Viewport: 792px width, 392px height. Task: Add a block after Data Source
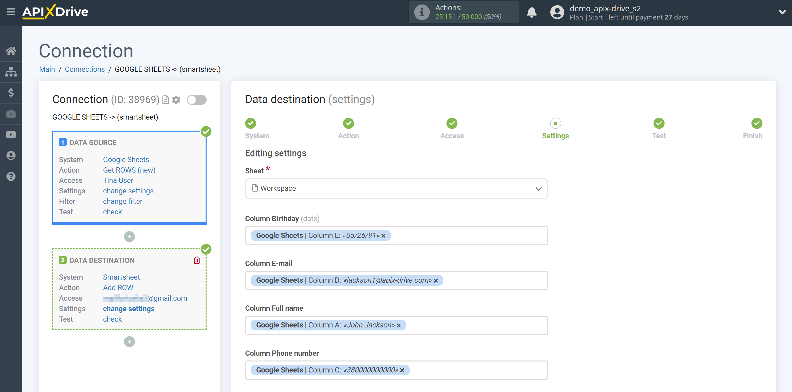tap(129, 237)
